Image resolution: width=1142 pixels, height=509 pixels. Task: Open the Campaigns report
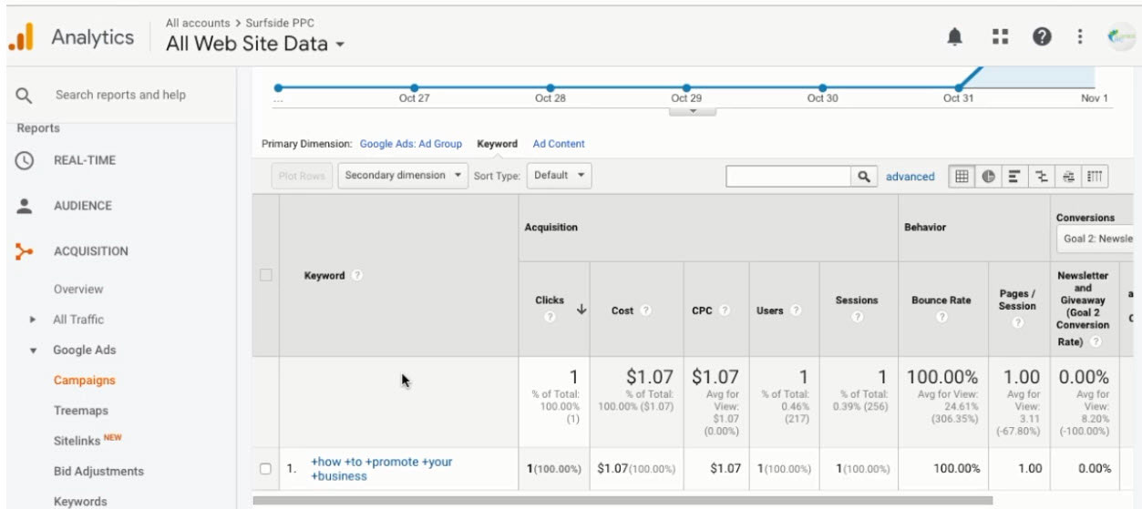tap(85, 381)
